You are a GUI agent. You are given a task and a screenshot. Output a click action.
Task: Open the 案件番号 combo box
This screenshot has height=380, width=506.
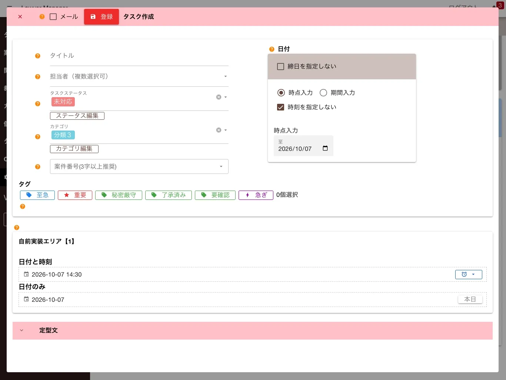139,166
